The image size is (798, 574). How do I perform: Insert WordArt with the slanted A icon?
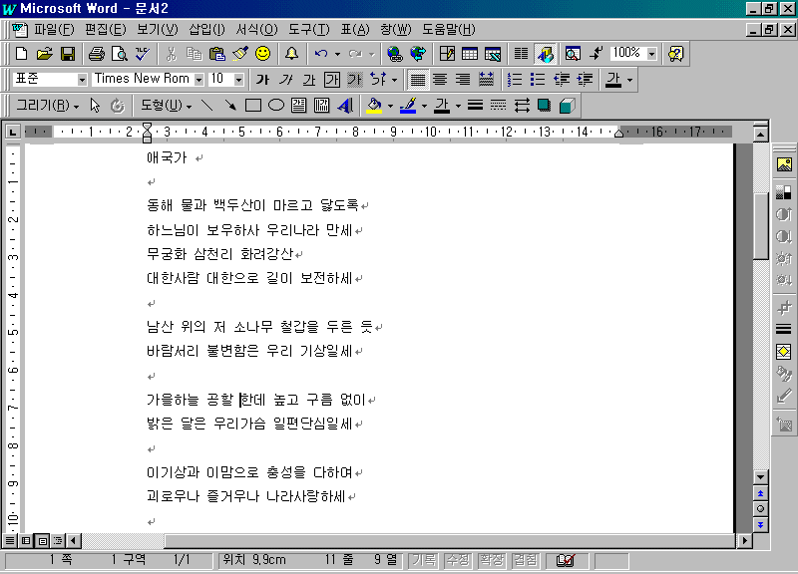pos(345,106)
